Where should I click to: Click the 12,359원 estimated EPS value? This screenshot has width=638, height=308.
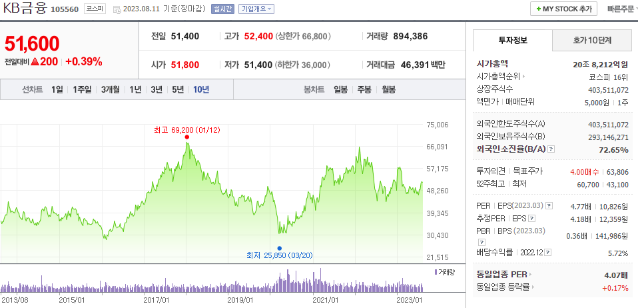(613, 219)
